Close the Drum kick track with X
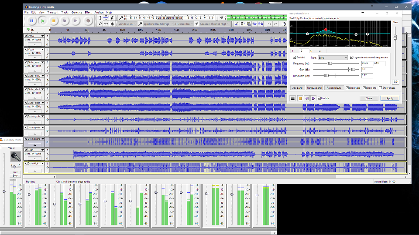 point(26,164)
